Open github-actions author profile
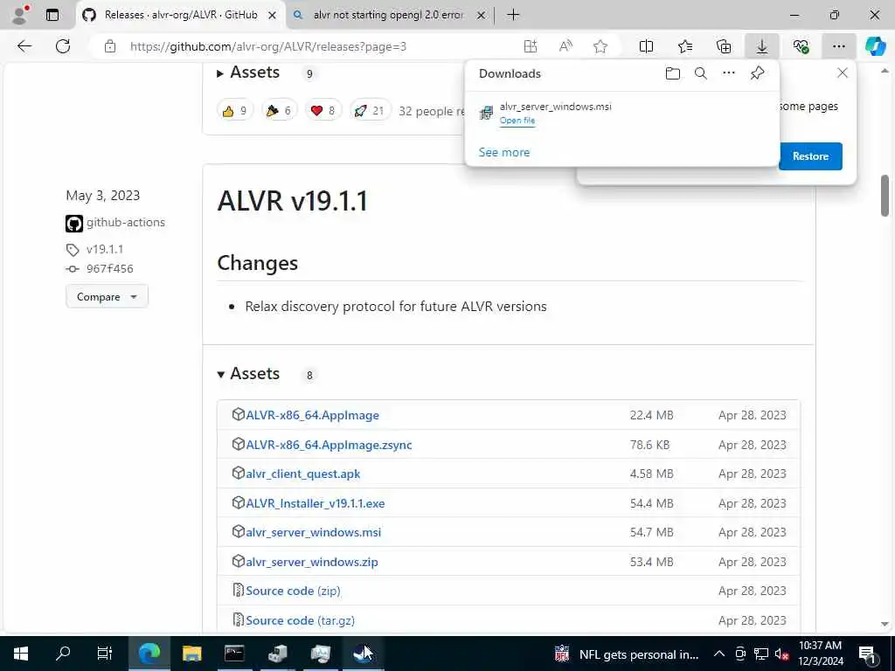This screenshot has width=895, height=671. (126, 223)
